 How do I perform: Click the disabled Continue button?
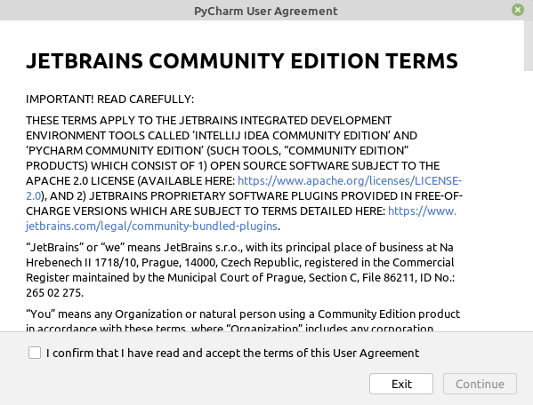pyautogui.click(x=480, y=384)
